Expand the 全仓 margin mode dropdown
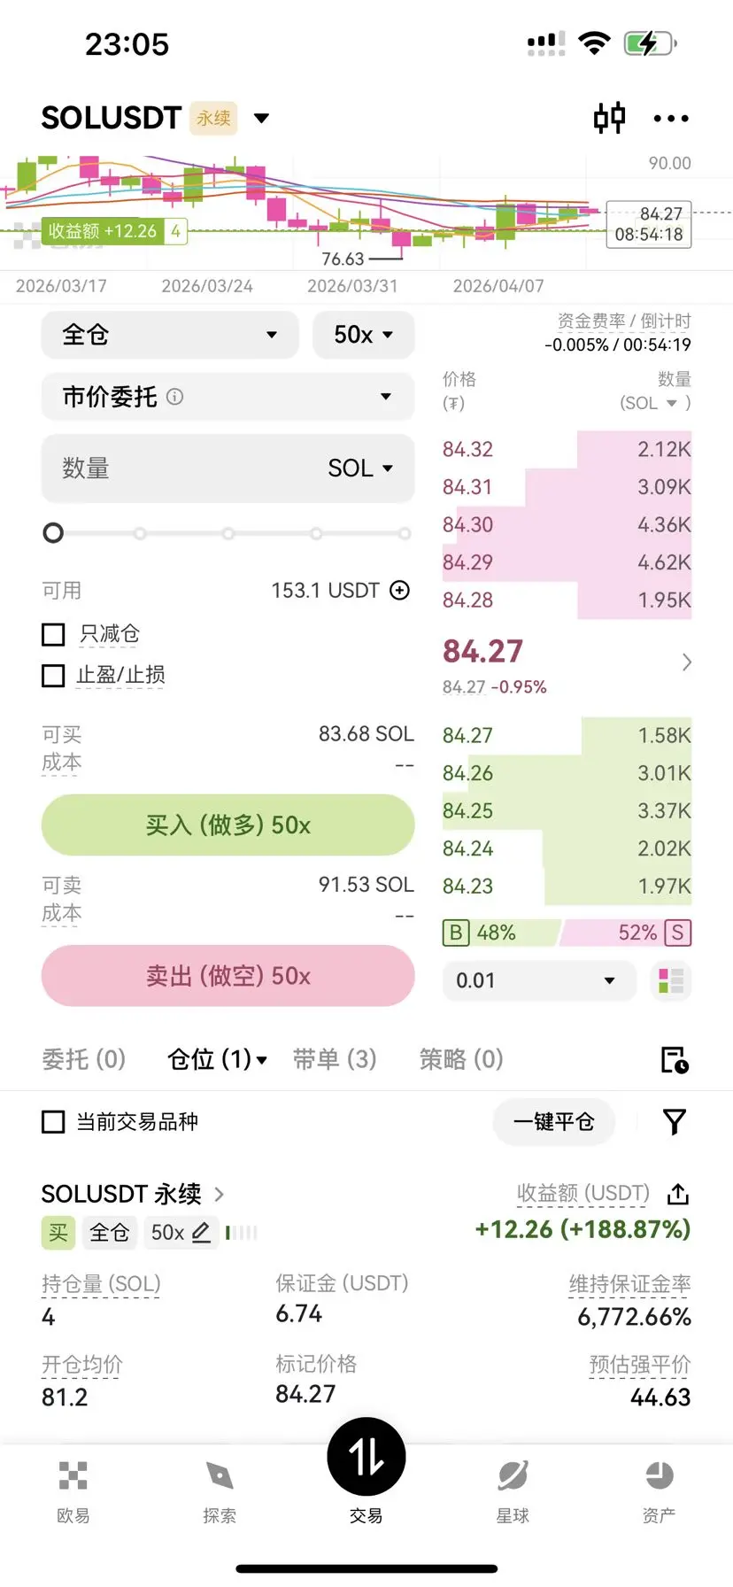This screenshot has width=733, height=1587. (x=170, y=335)
